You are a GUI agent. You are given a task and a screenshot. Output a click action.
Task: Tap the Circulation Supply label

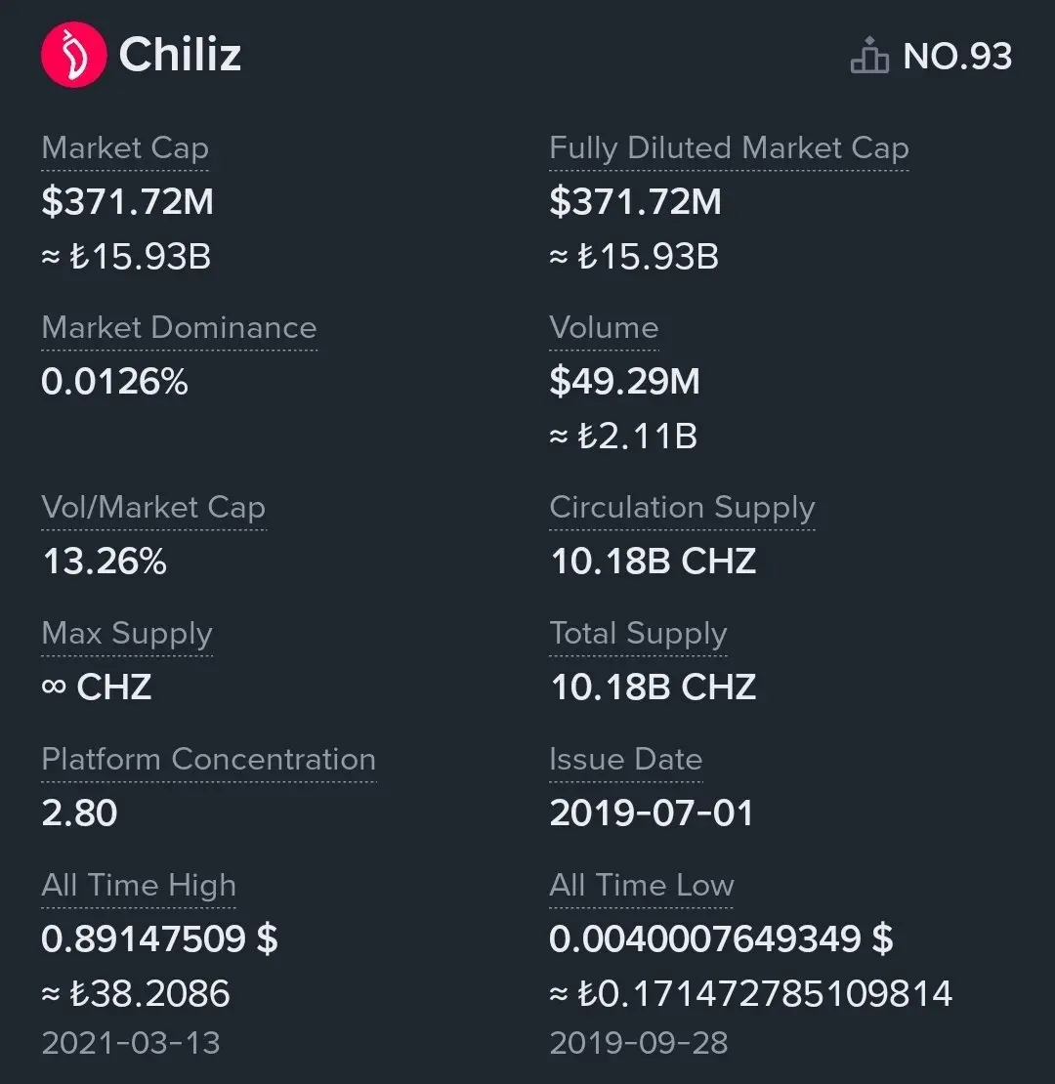pos(682,508)
